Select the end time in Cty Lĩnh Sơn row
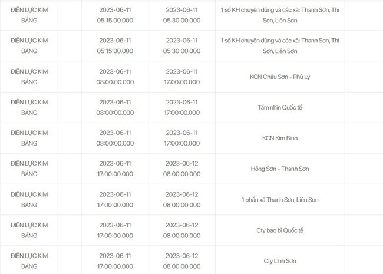Viewport: 383px width, 274px height. (181, 260)
